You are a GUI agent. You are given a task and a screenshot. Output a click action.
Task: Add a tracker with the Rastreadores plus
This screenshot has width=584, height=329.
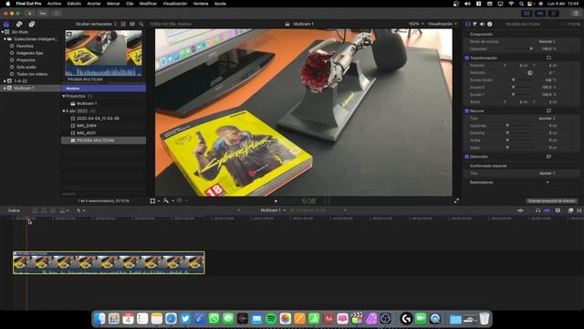click(547, 183)
